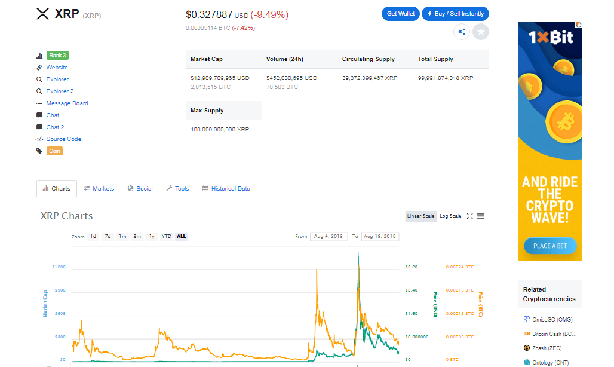Click the Chat speech bubble icon
The height and width of the screenshot is (367, 614).
click(39, 115)
